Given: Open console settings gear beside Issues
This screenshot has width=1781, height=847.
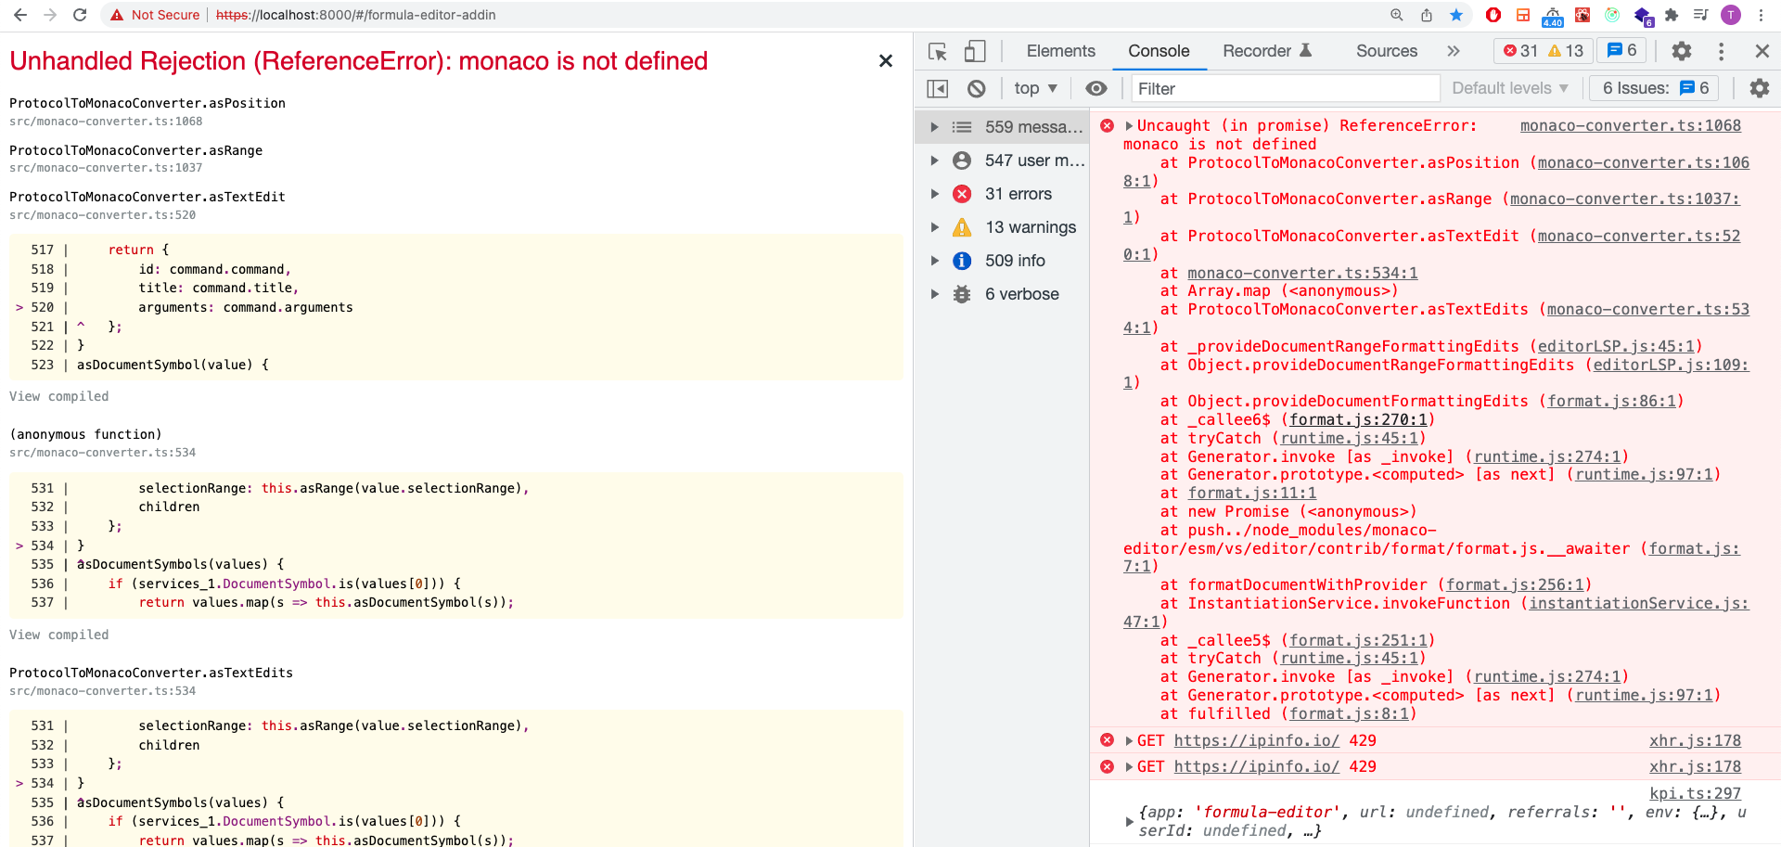Looking at the screenshot, I should tap(1759, 89).
